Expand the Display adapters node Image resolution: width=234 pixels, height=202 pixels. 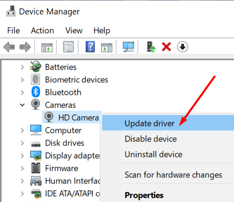click(x=22, y=156)
